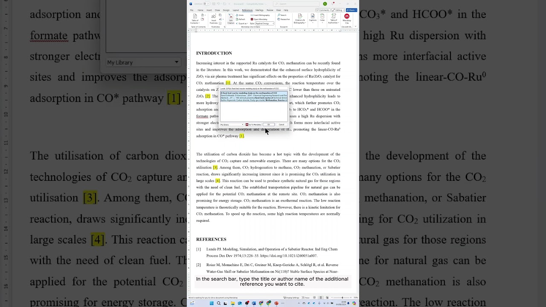
Task: Show hidden system tray icons chevron
Action: coord(299,303)
